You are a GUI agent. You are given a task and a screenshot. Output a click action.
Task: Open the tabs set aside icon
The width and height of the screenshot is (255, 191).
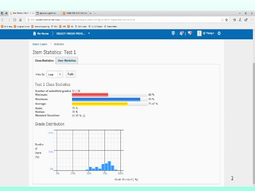coord(2,13)
